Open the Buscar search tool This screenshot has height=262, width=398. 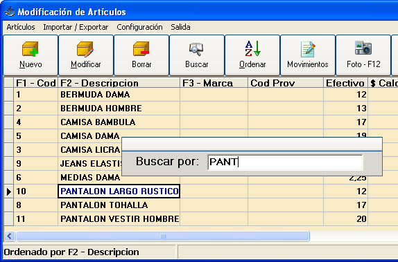pos(197,55)
